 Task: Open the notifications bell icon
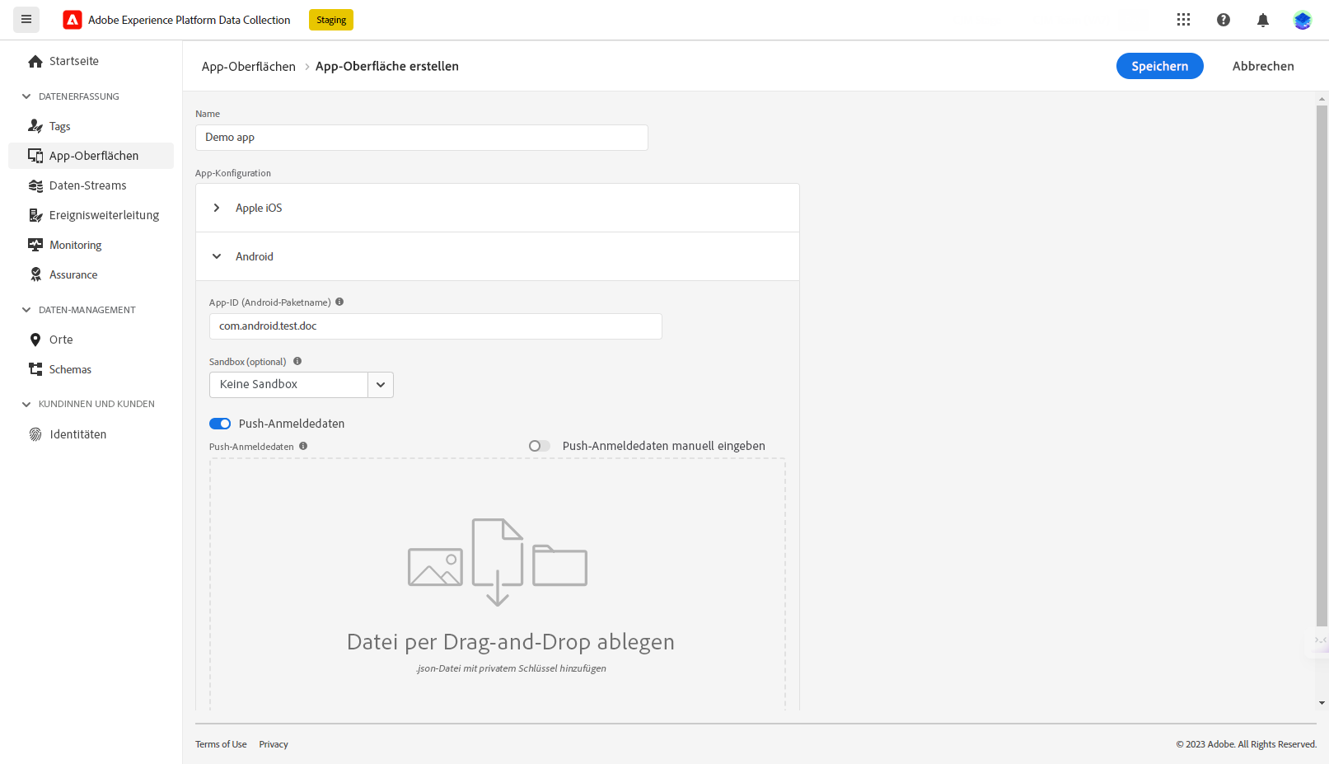[1262, 20]
